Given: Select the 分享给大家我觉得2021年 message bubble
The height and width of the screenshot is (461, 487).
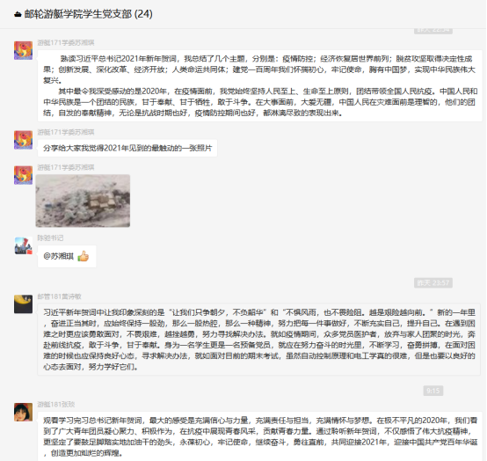Looking at the screenshot, I should 127,148.
